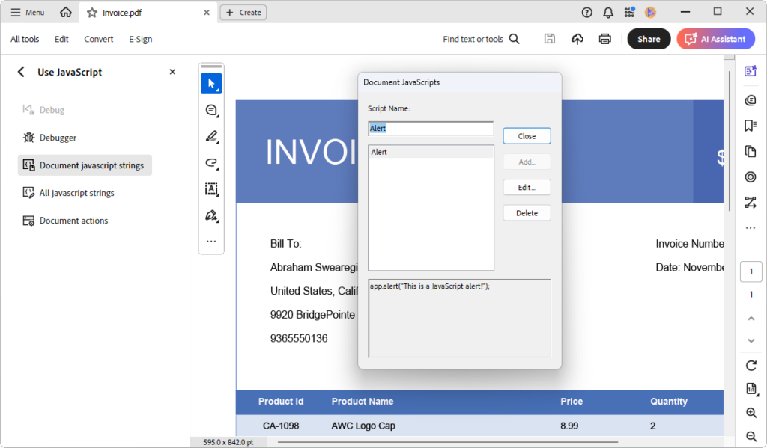The height and width of the screenshot is (448, 767).
Task: Click the Script Name input field
Action: 431,129
